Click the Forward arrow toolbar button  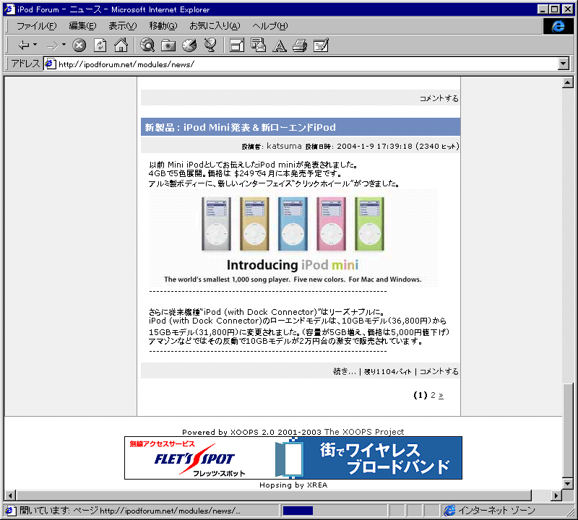coord(52,45)
